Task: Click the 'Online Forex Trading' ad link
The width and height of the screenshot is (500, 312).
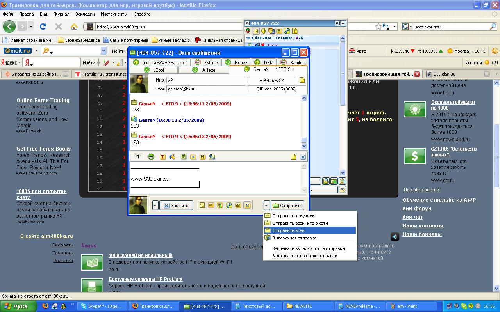Action: point(43,100)
